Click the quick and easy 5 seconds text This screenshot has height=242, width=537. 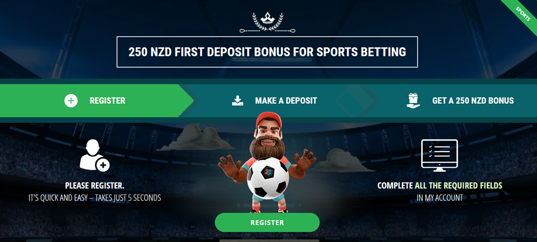(x=94, y=198)
